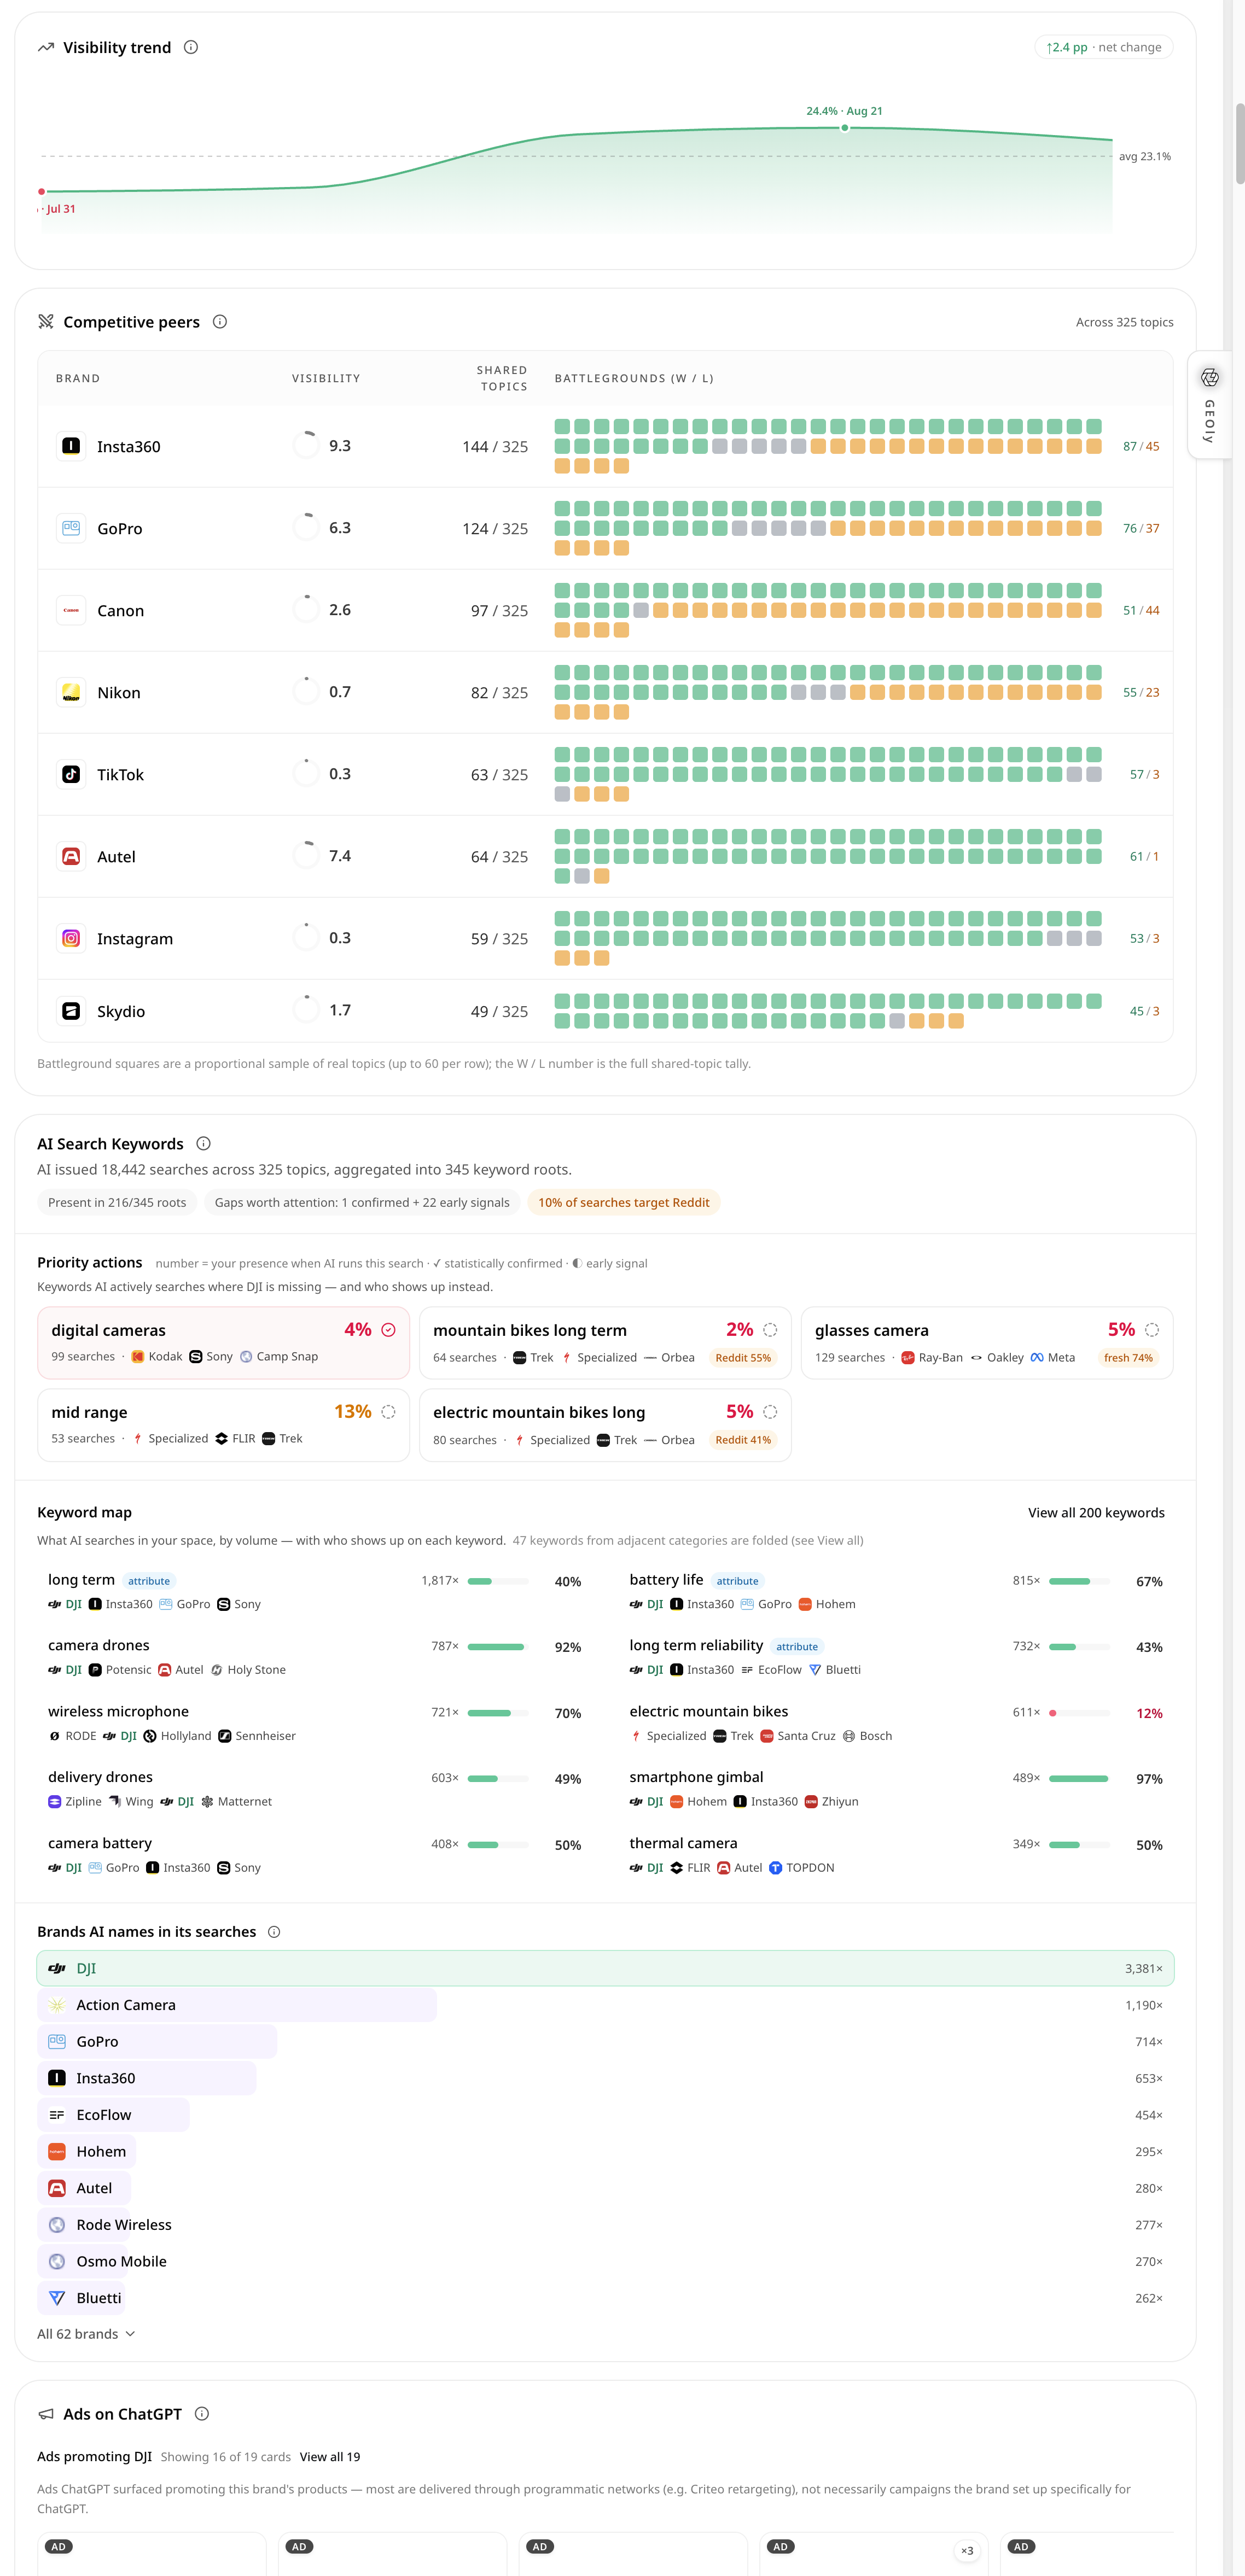Click the thermal camera keyword
Viewport: 1245px width, 2576px height.
tap(683, 1843)
